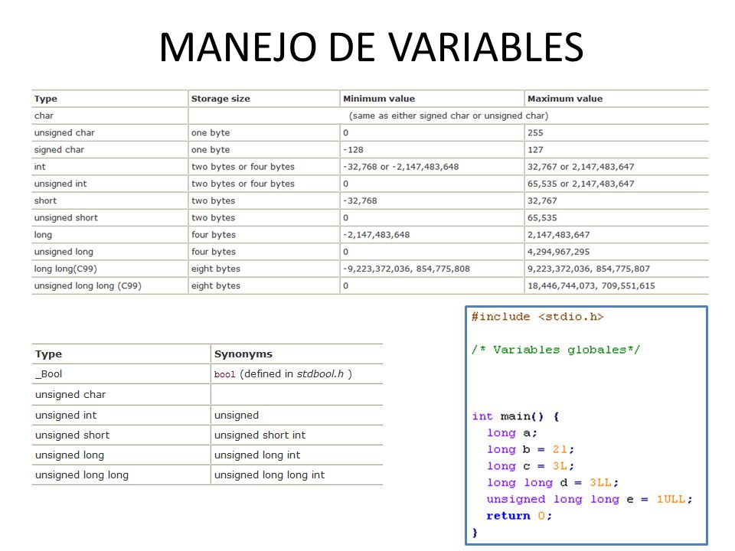Select the Storage size column header
This screenshot has height=551, width=735.
(x=220, y=99)
